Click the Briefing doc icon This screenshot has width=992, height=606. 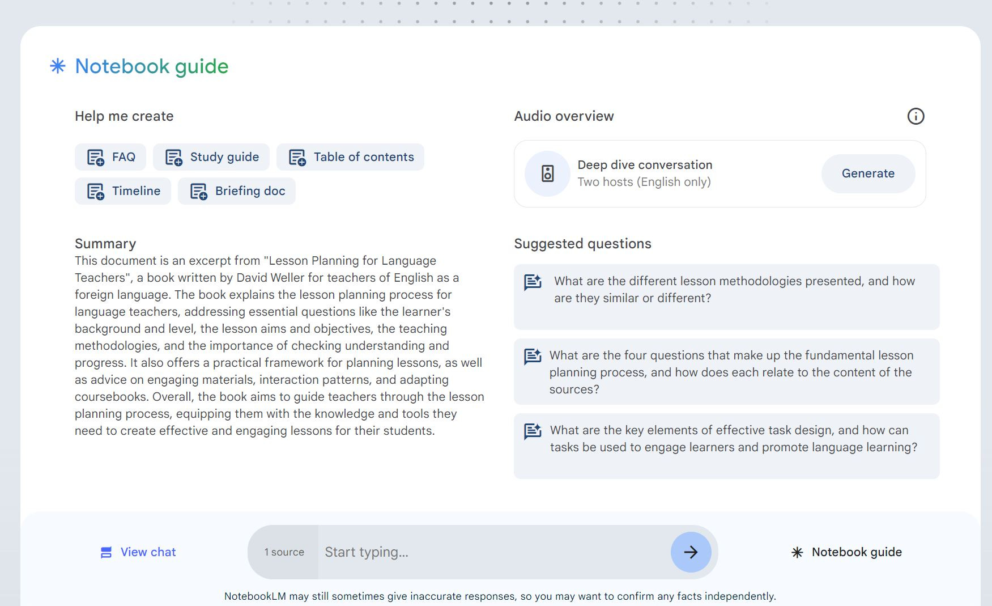click(199, 191)
